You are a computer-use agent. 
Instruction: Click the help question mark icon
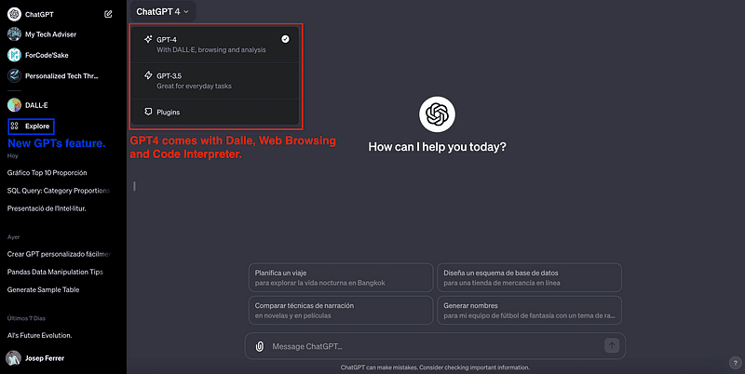[736, 363]
